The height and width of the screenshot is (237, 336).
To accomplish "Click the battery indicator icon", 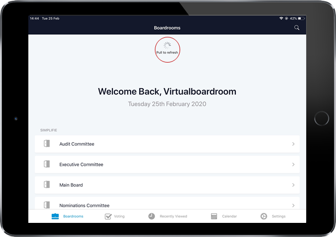I will click(x=301, y=18).
